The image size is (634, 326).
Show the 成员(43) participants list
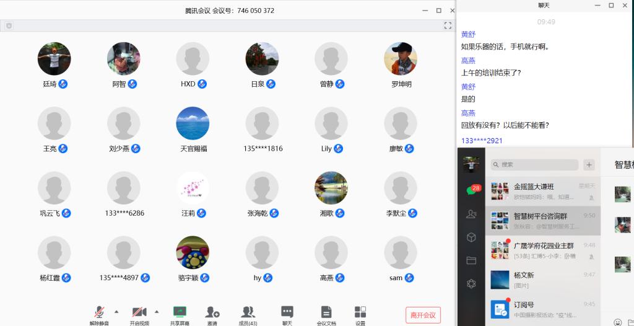click(248, 312)
